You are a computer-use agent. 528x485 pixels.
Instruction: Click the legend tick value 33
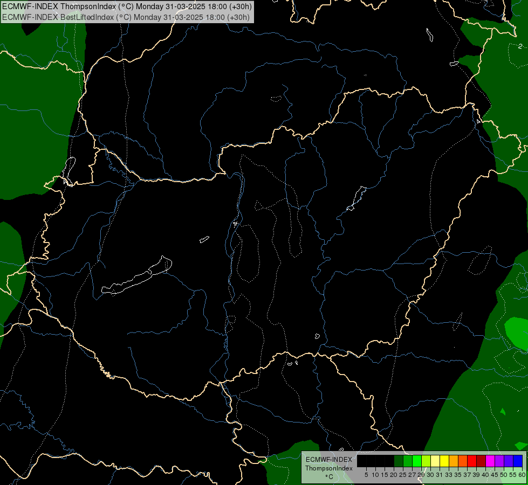(x=449, y=475)
